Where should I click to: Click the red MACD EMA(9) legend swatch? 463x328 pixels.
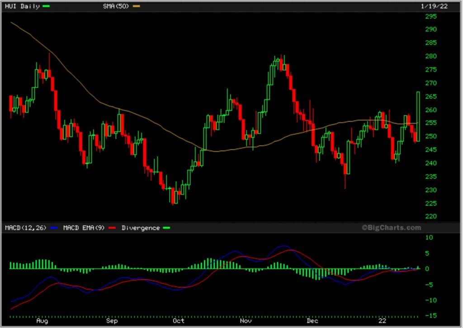click(112, 228)
